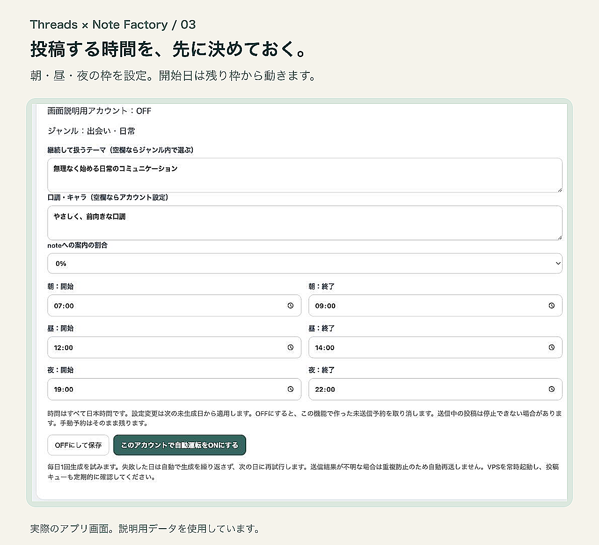Focus the 継続して扱うテーマ text area
The height and width of the screenshot is (545, 599).
305,175
